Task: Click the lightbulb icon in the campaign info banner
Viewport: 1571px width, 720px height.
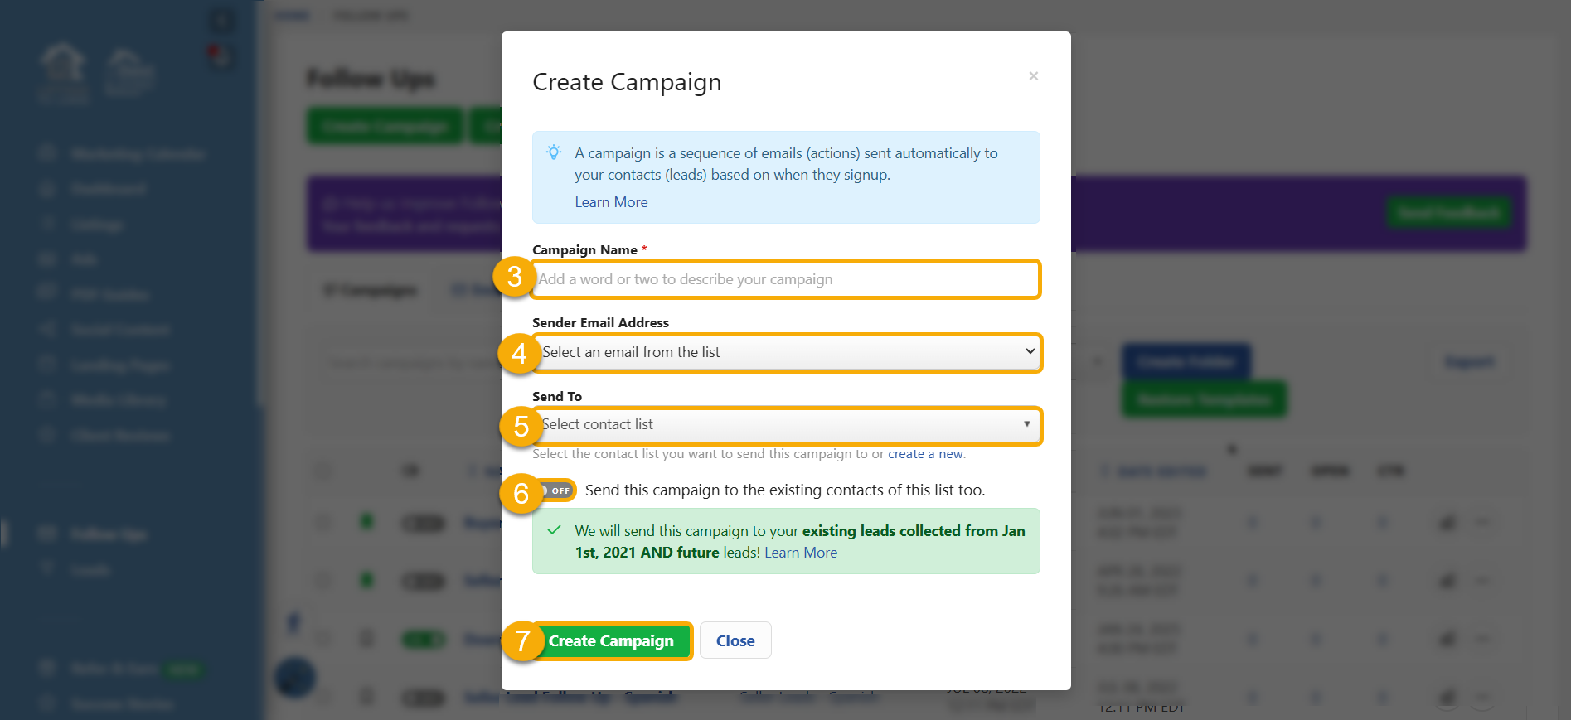Action: (x=553, y=152)
